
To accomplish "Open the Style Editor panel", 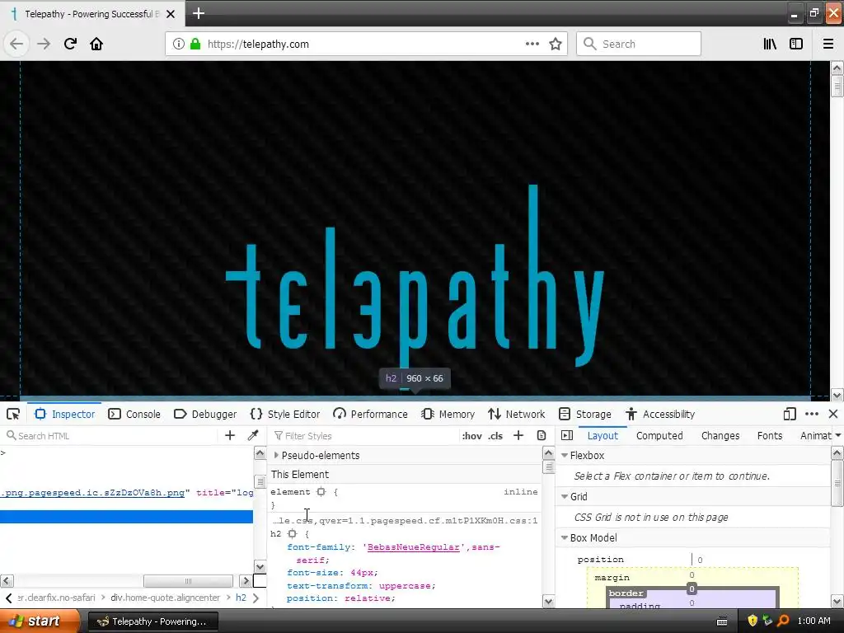I will (285, 414).
